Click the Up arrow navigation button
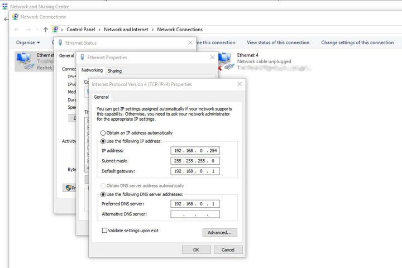 tap(46, 30)
